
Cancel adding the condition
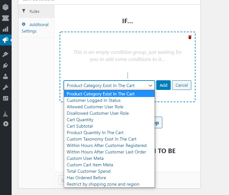pyautogui.click(x=182, y=85)
